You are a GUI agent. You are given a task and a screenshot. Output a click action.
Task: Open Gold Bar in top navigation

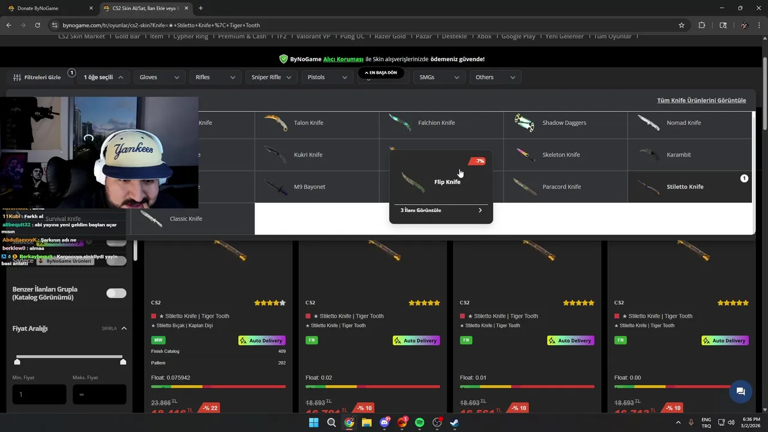coord(127,37)
